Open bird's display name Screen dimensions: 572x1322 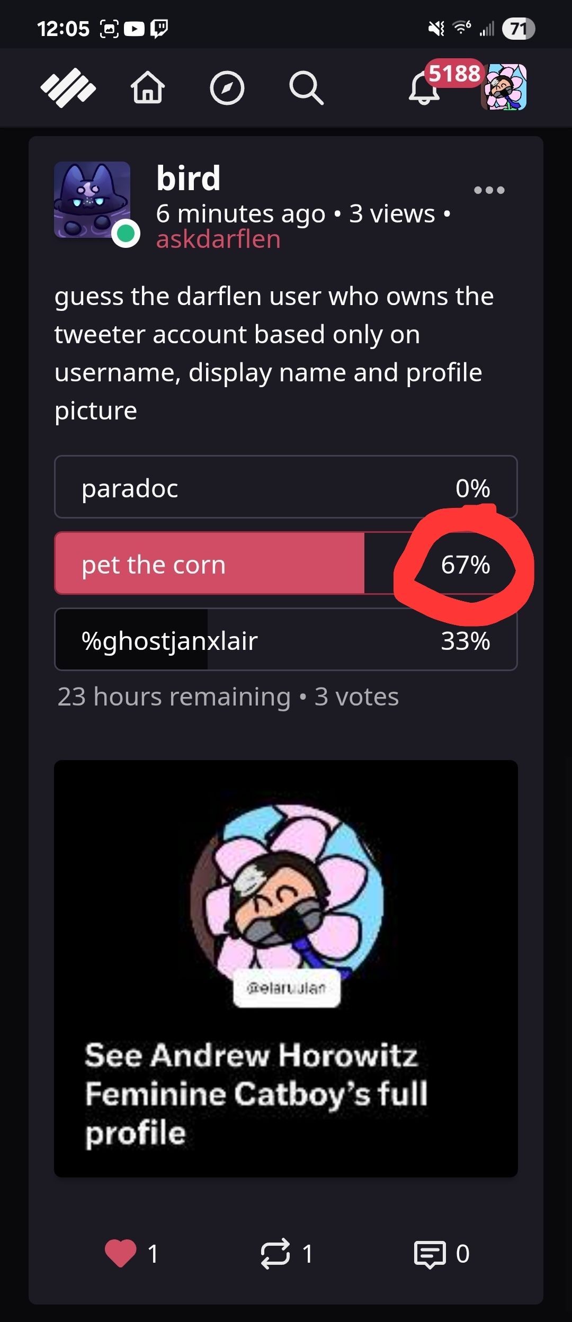coord(188,178)
